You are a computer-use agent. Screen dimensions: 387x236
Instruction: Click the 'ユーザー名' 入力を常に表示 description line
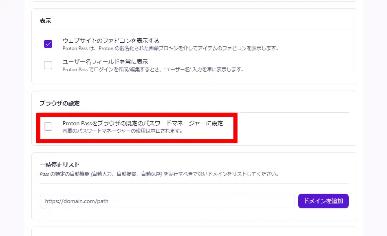pyautogui.click(x=153, y=69)
